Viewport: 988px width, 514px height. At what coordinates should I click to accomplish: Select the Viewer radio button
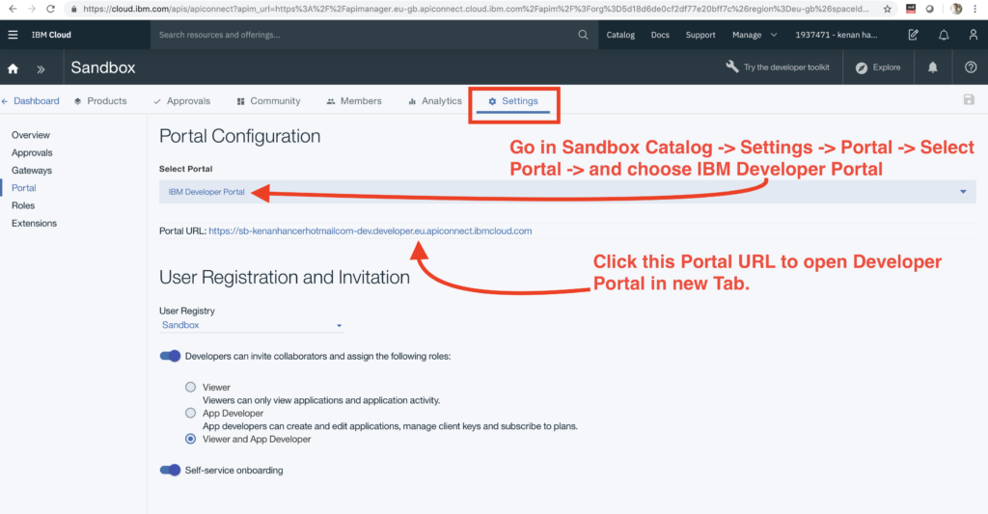tap(190, 387)
